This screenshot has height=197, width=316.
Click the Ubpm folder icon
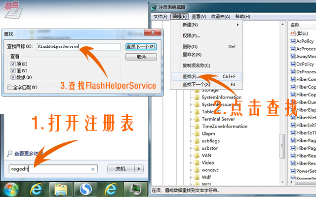click(197, 133)
